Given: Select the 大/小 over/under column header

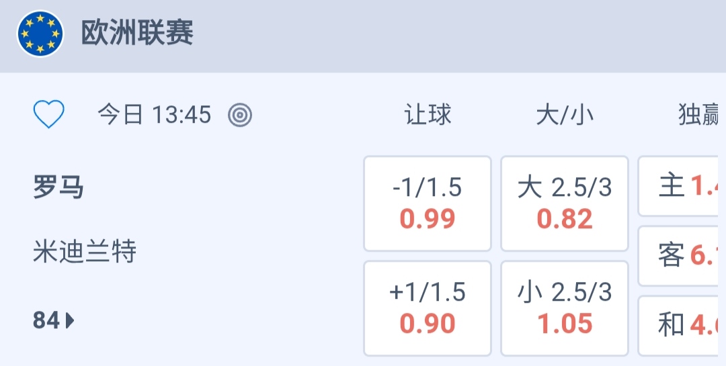Looking at the screenshot, I should click(x=565, y=116).
